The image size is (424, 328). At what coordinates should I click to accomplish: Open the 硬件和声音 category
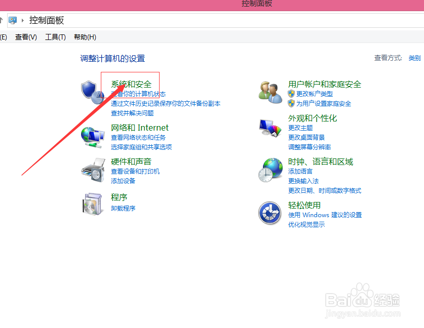click(x=131, y=161)
